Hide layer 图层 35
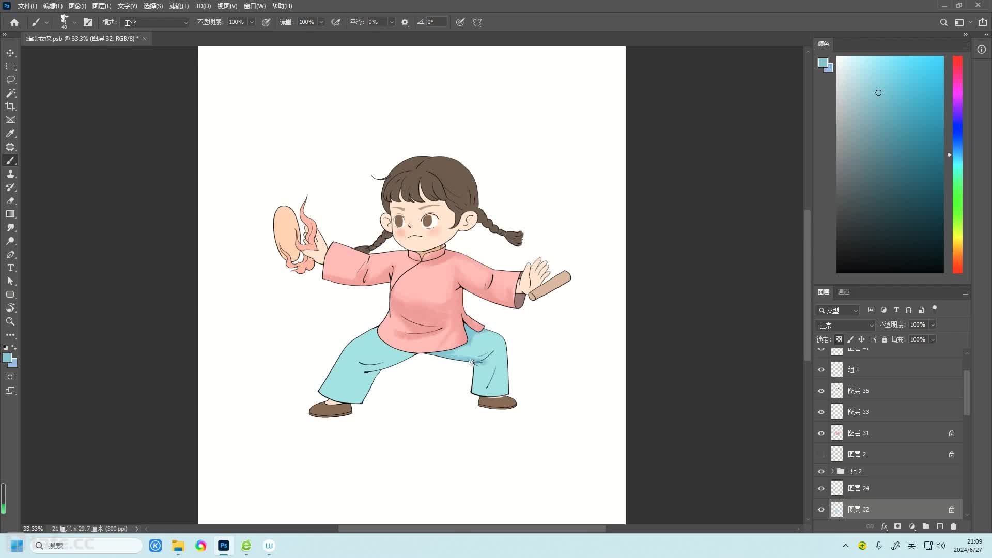992x558 pixels. 821,391
